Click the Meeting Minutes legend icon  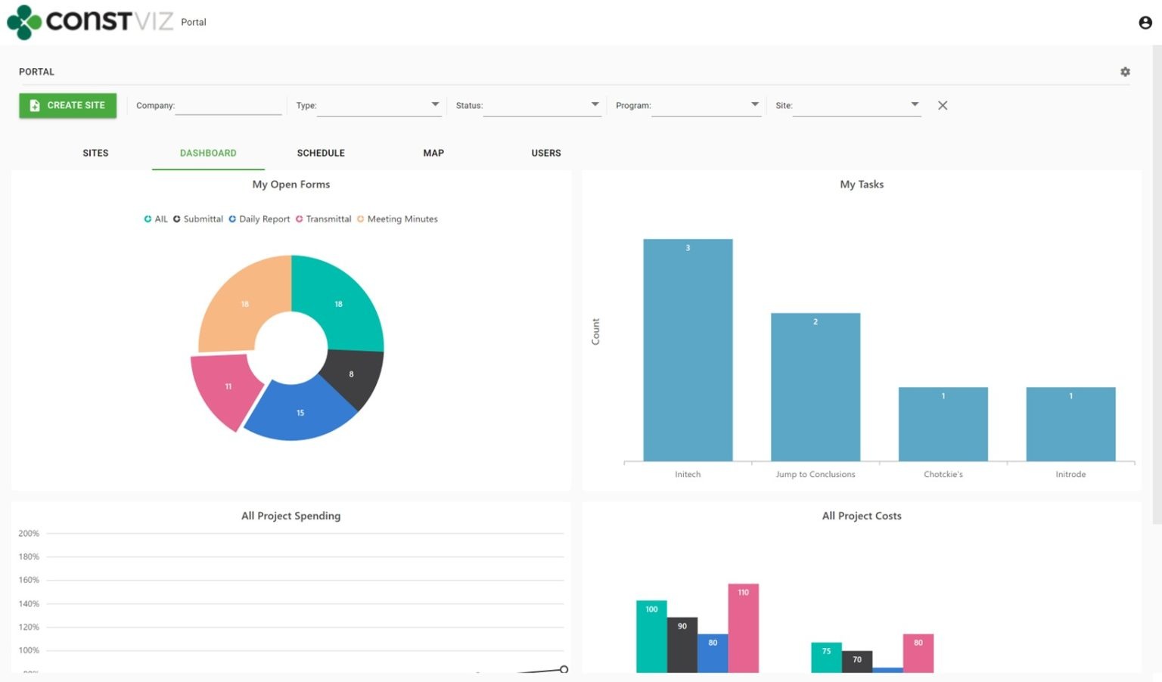tap(362, 219)
